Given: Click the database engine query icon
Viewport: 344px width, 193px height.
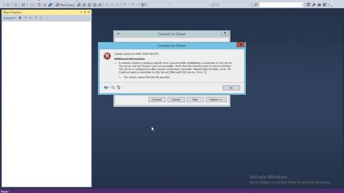Looking at the screenshot, I should coord(79,5).
